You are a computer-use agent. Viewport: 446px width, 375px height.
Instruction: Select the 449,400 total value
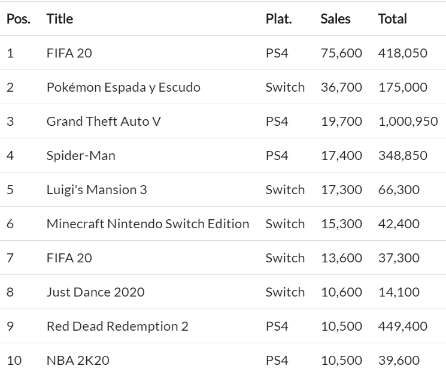[402, 326]
